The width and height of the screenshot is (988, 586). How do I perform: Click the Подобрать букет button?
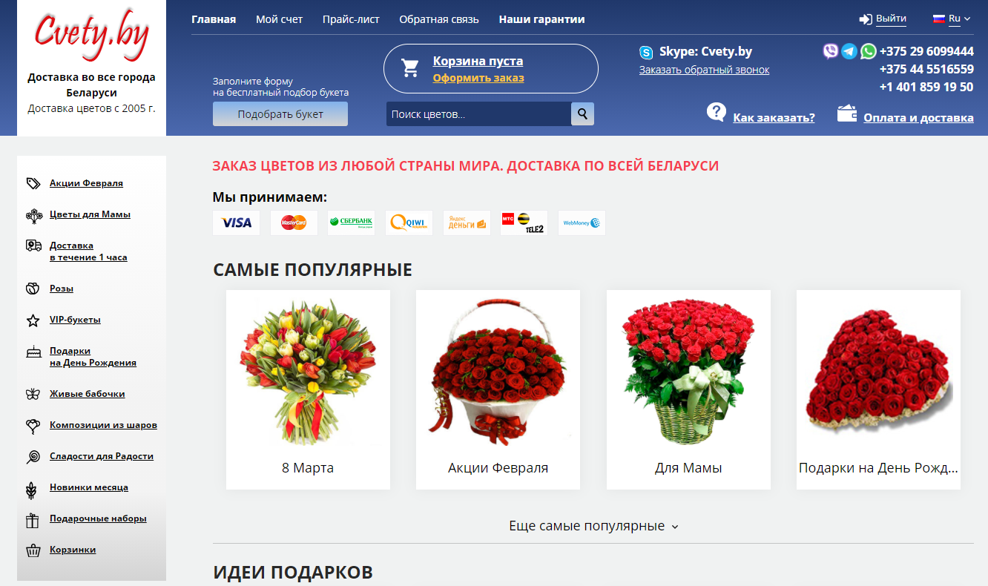[280, 114]
